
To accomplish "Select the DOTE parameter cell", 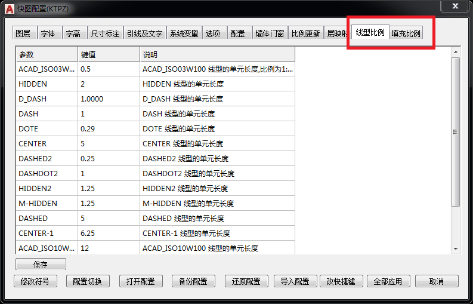I will [x=47, y=129].
